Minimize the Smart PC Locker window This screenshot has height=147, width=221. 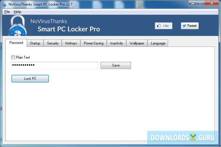tap(193, 3)
